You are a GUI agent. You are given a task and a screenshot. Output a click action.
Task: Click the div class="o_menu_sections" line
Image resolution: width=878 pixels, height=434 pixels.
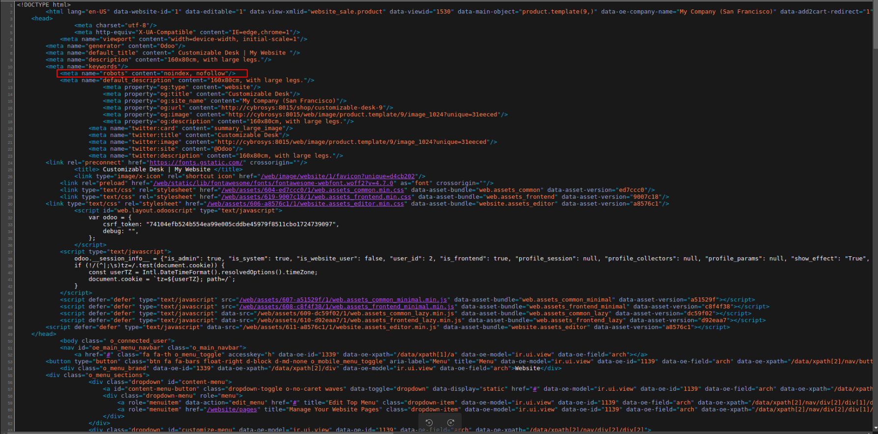(98, 376)
